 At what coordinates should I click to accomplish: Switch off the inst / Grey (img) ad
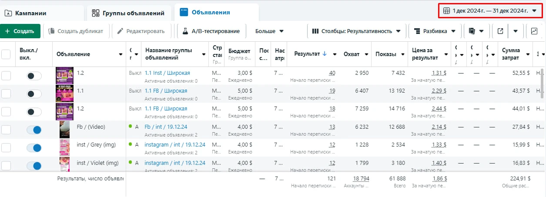click(34, 147)
